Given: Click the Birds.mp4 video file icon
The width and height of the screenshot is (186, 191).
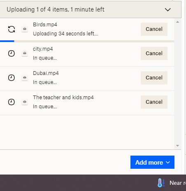Looking at the screenshot, I should point(25,29).
